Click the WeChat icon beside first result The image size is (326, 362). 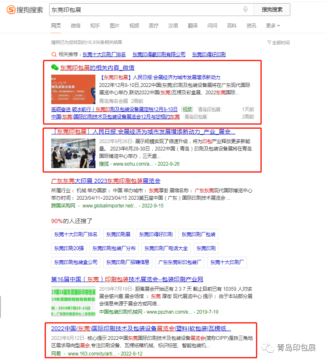coord(54,67)
